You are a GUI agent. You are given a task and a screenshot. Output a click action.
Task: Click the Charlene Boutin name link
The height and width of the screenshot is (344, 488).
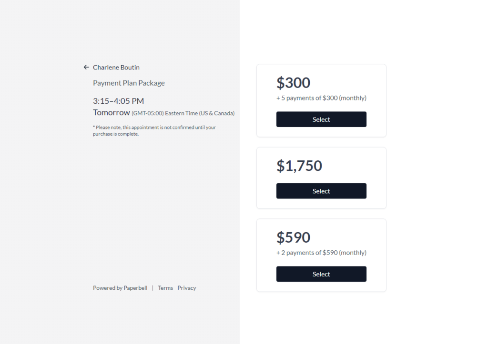click(116, 68)
